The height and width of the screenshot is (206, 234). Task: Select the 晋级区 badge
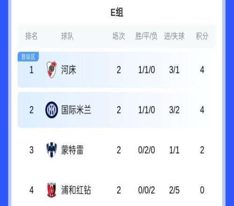pos(28,57)
